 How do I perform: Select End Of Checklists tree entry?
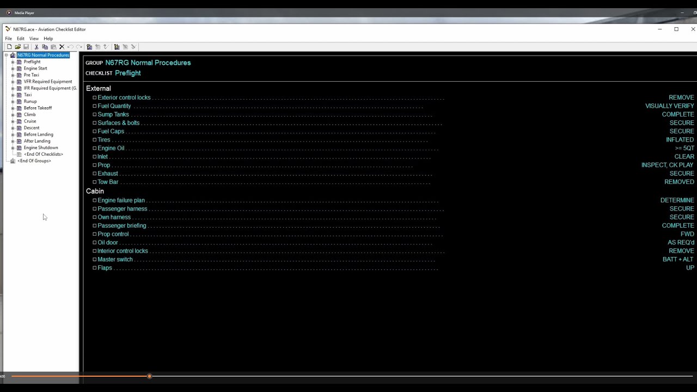tap(43, 154)
